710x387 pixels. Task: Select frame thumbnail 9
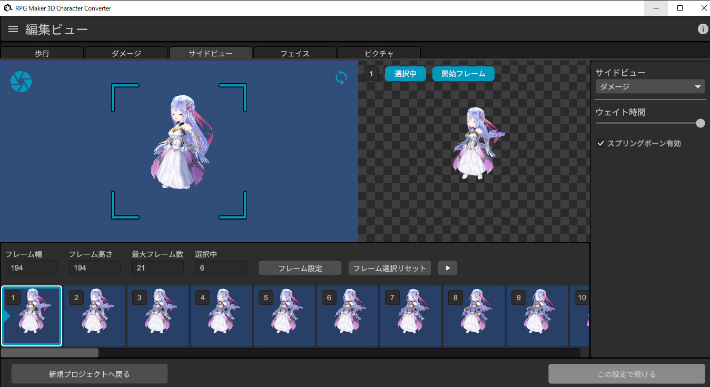537,316
